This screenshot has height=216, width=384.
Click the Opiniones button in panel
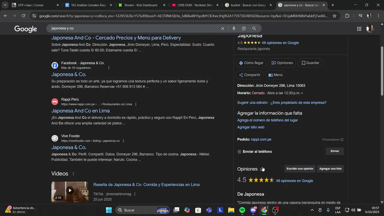point(282,63)
